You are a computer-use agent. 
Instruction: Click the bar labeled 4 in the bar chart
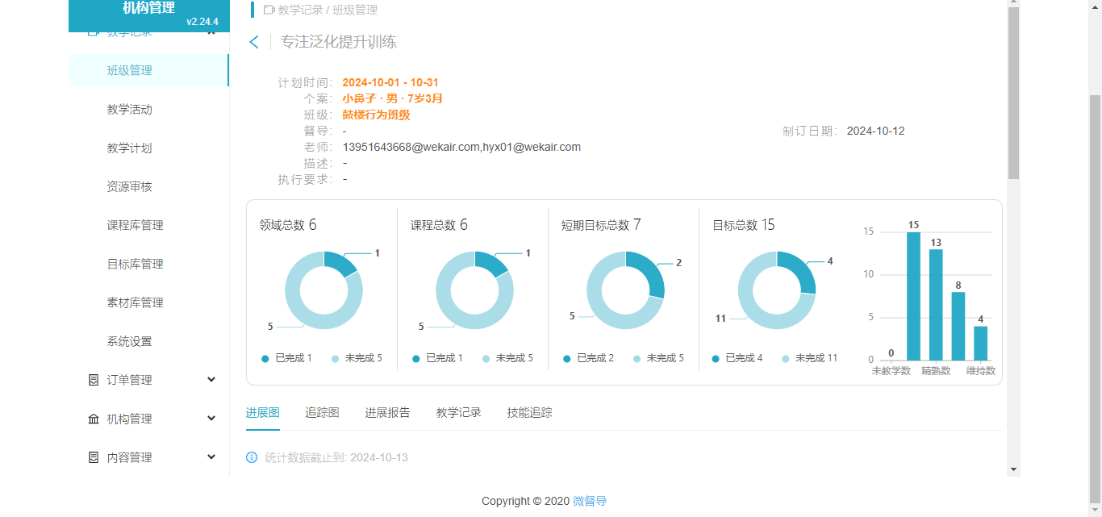click(981, 343)
